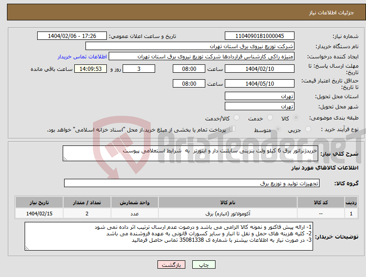Click the delivery province field تهران
The height and width of the screenshot is (277, 366).
pyautogui.click(x=260, y=96)
